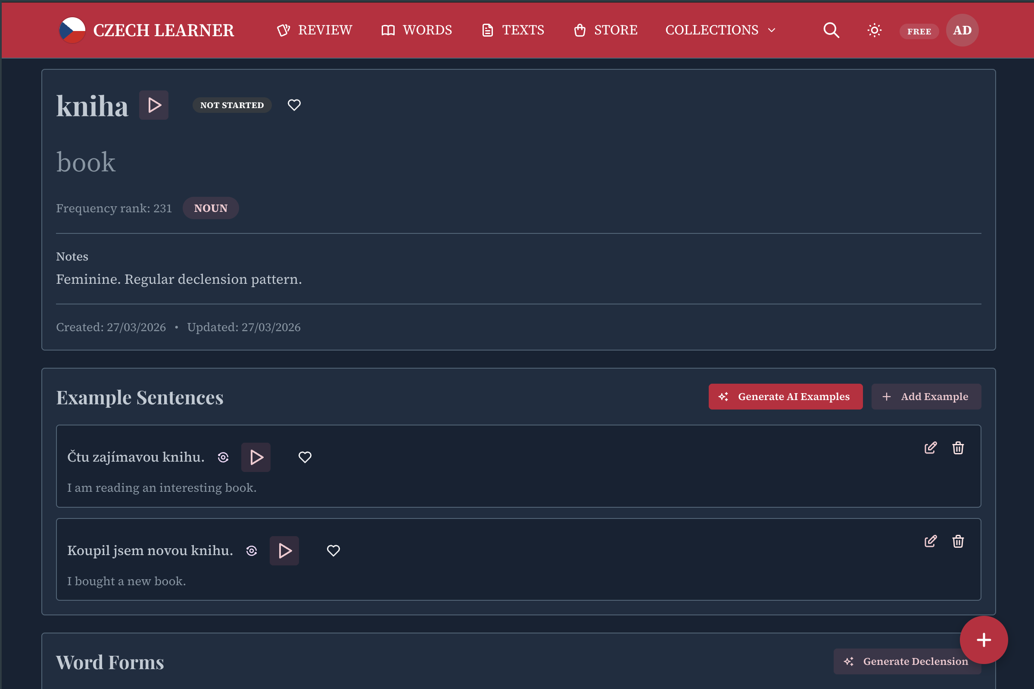Click Generate AI Examples button
The width and height of the screenshot is (1034, 689).
785,396
